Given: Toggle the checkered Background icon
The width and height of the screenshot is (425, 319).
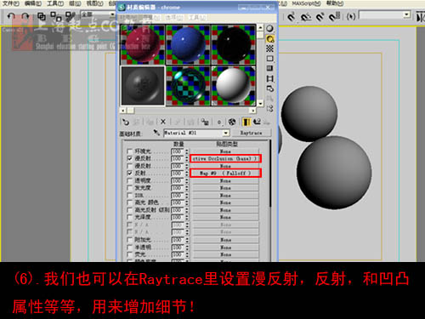Looking at the screenshot, I should click(269, 48).
